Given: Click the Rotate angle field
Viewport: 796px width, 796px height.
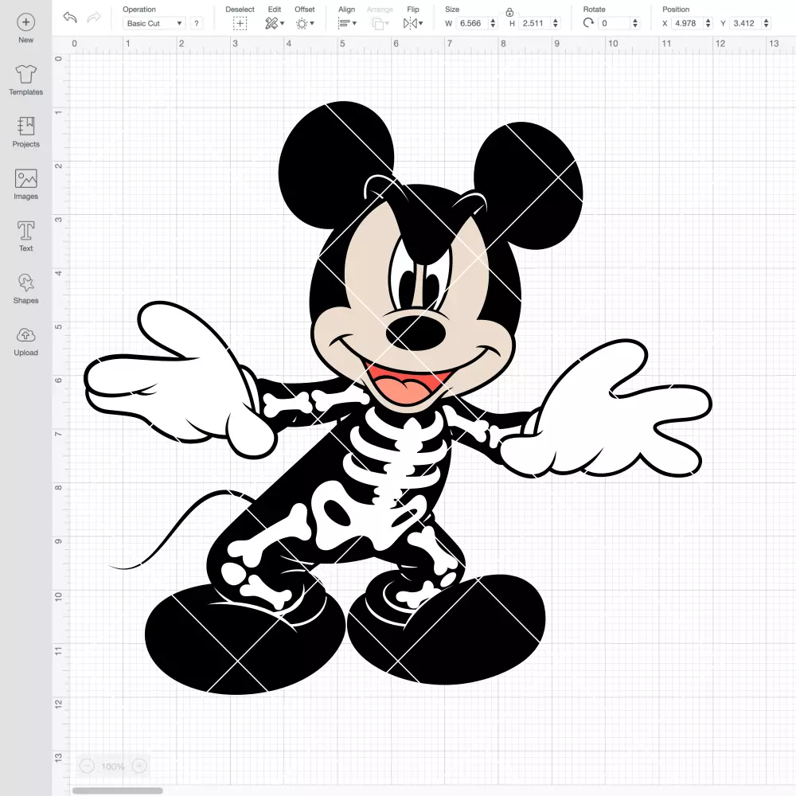Looking at the screenshot, I should pyautogui.click(x=614, y=23).
